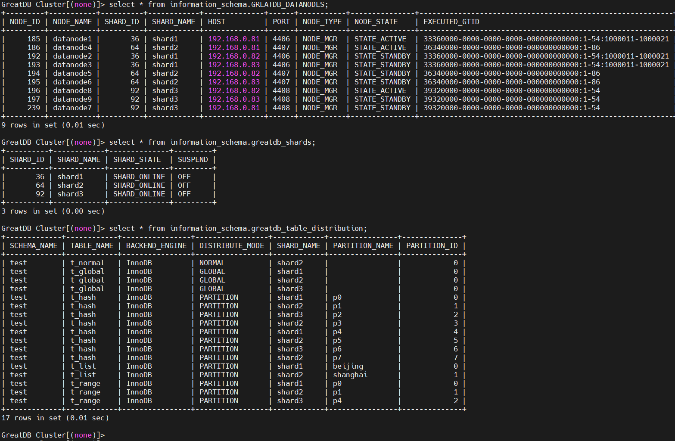Viewport: 675px width, 441px height.
Task: Click the greatdb_table_distribution query text
Action: coord(238,228)
